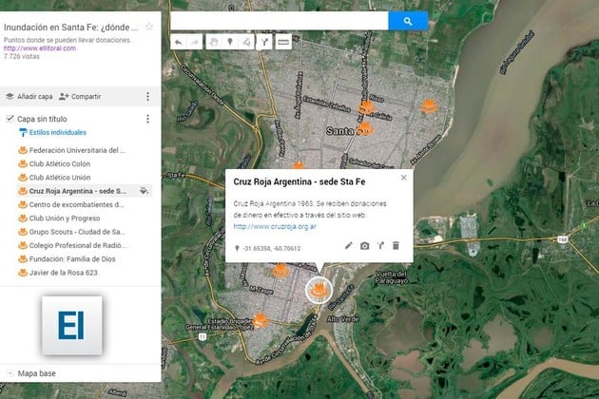Click the undo arrow in map toolbar

[x=178, y=42]
